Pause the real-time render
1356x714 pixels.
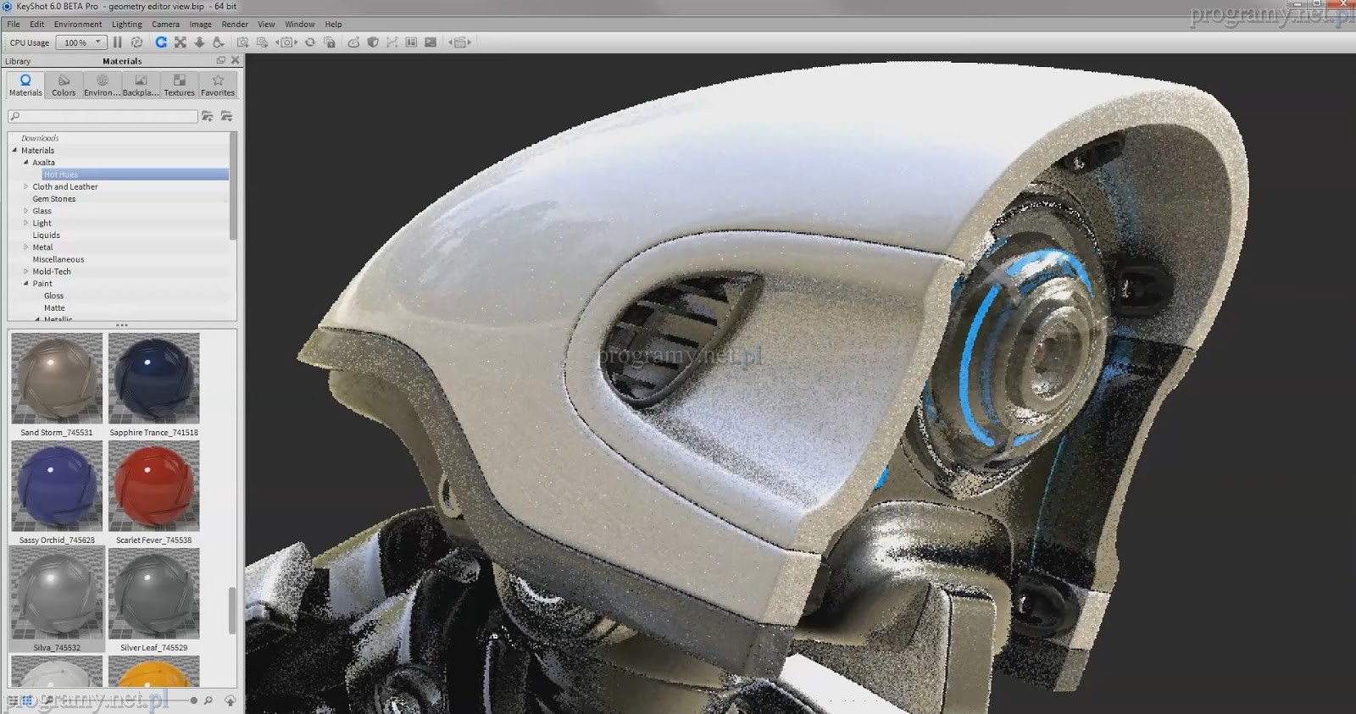coord(118,42)
